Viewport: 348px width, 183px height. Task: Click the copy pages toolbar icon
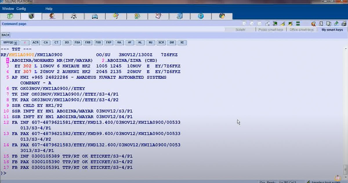(x=329, y=24)
